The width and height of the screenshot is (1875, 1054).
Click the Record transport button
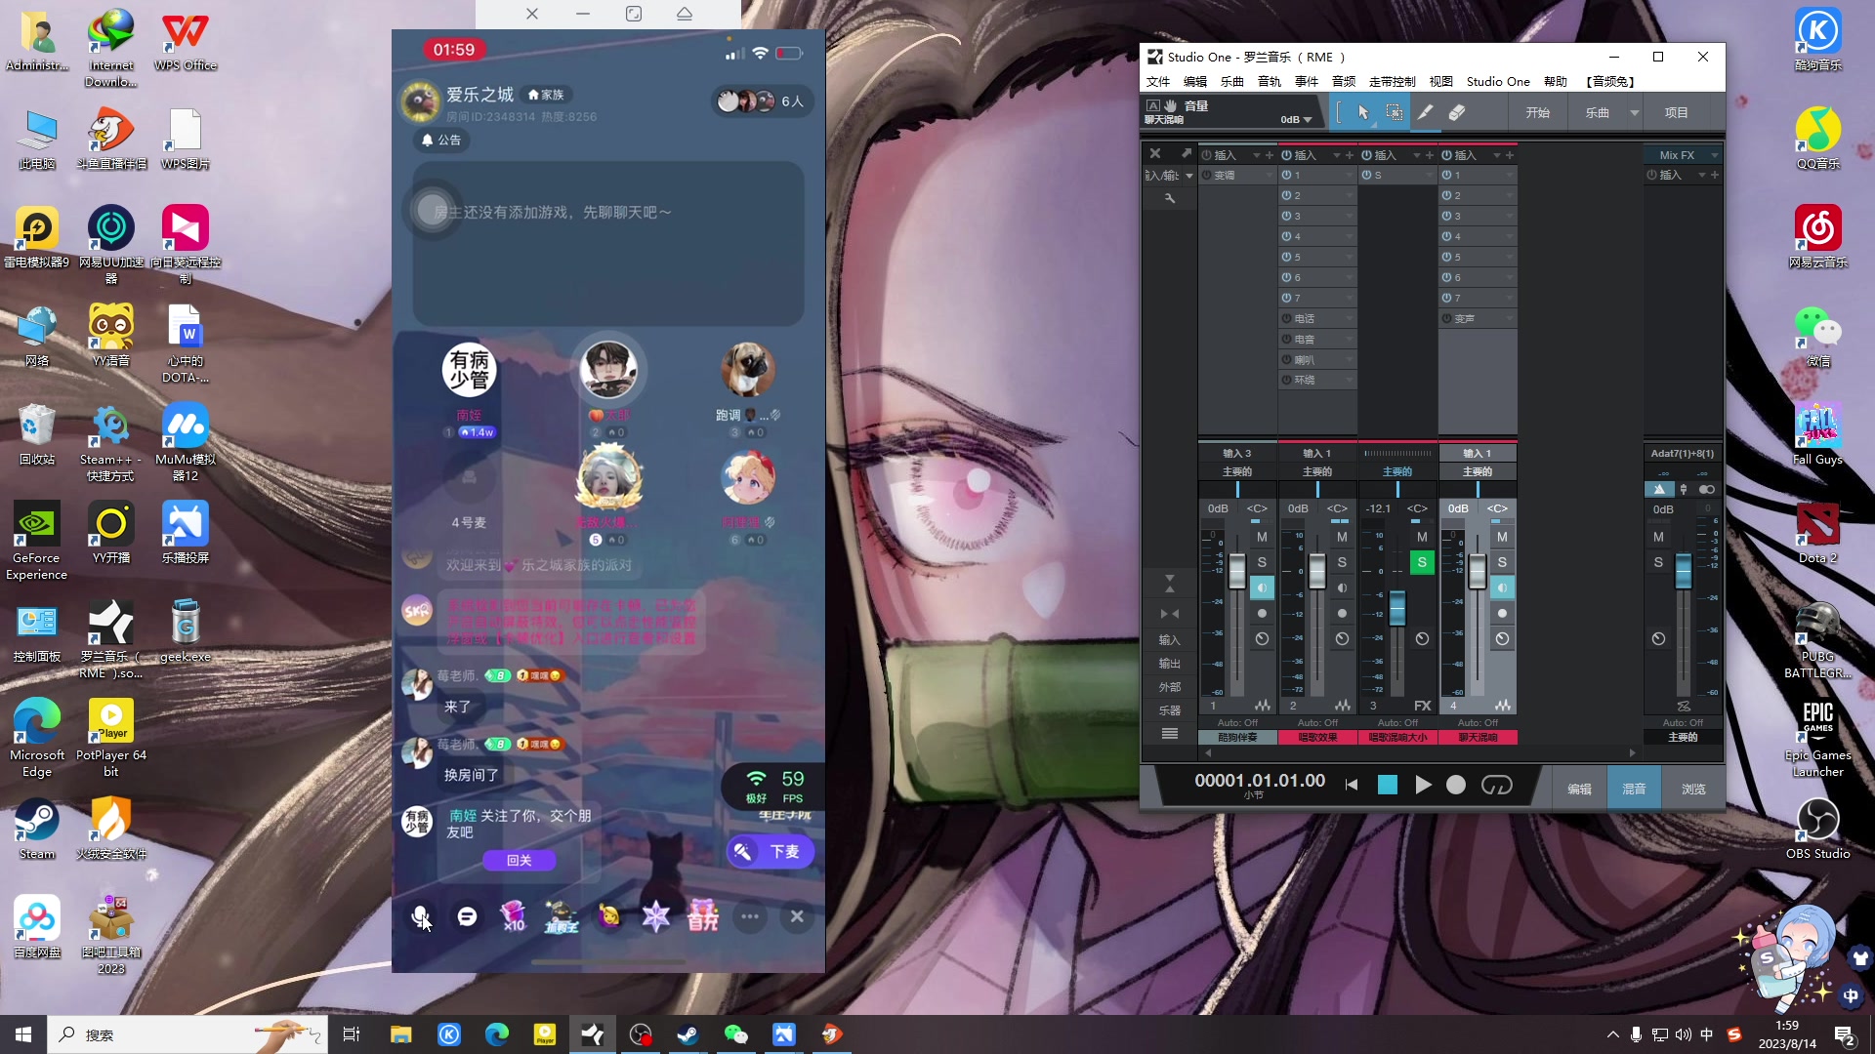1456,785
